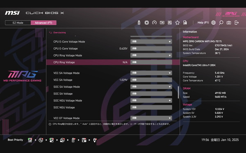This screenshot has height=153, width=246.
Task: Click the Dec 27, 2024 BIOS build date
Action: [x=222, y=49]
